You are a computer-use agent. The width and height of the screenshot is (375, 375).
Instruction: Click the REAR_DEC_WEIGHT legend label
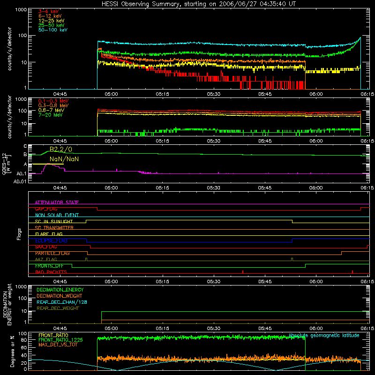click(x=58, y=308)
